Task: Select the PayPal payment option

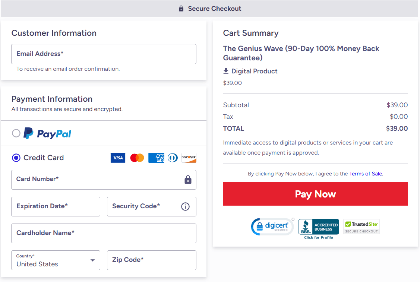Action: pyautogui.click(x=16, y=133)
